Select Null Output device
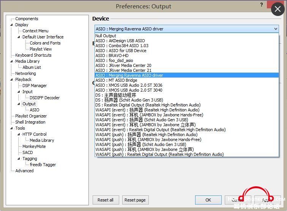Image resolution: width=287 pixels, height=211 pixels. pos(187,36)
